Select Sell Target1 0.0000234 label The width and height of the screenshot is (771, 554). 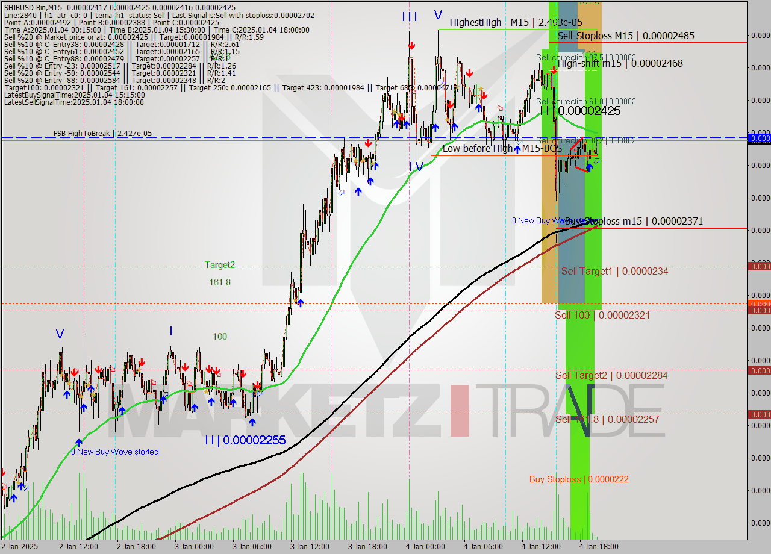click(x=614, y=272)
